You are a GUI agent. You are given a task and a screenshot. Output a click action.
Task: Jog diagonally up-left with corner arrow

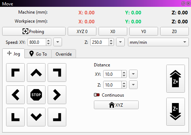pyautogui.click(x=15, y=73)
